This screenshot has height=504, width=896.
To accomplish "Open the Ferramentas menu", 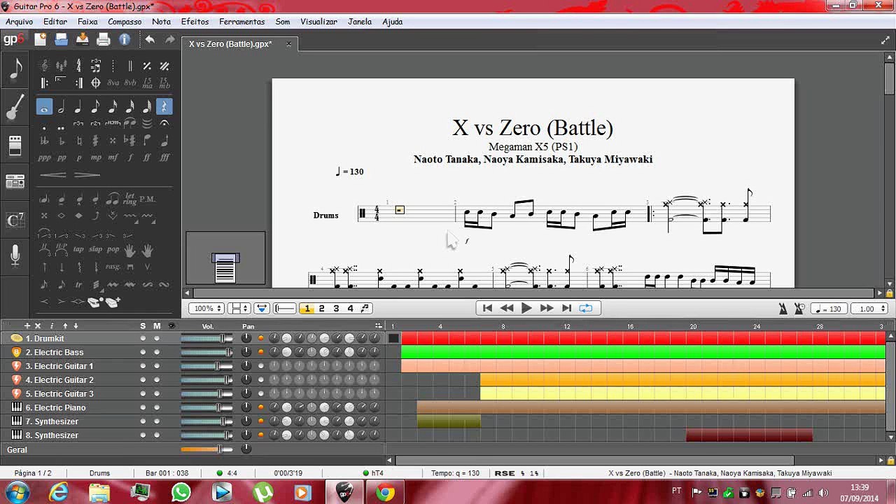I will coord(241,22).
